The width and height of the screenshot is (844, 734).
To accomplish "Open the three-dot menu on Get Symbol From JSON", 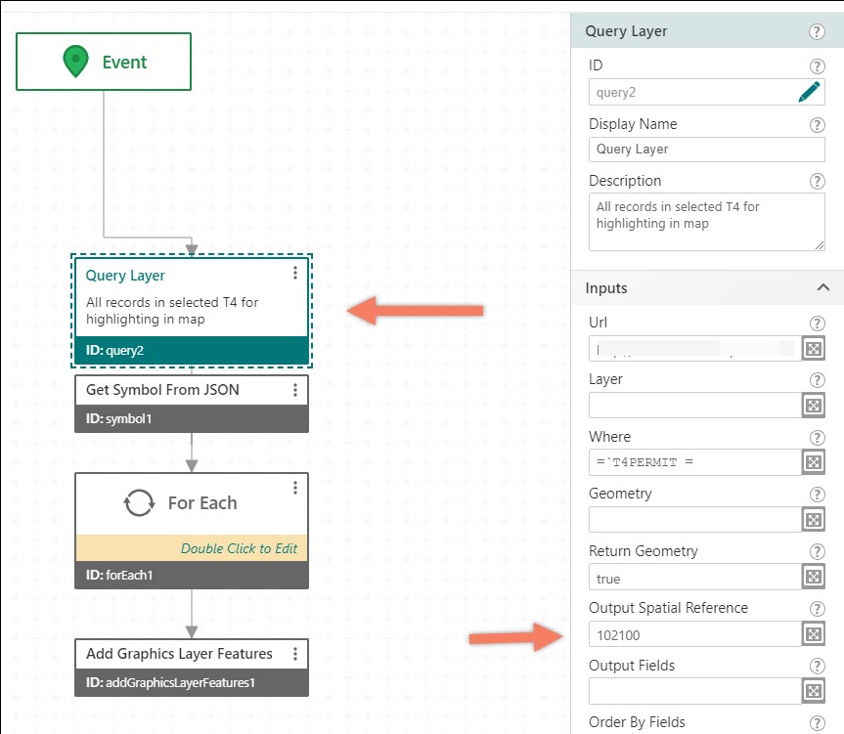I will point(295,390).
